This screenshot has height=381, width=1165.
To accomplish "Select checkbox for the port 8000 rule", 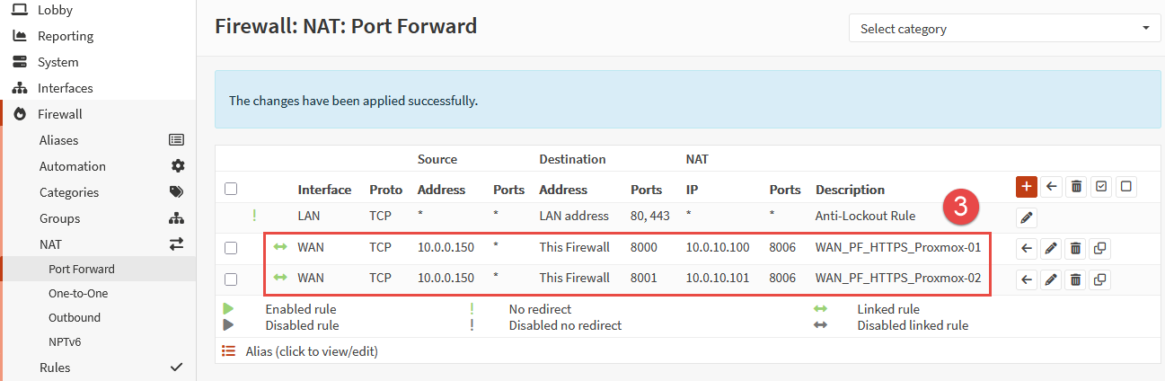I will [231, 248].
